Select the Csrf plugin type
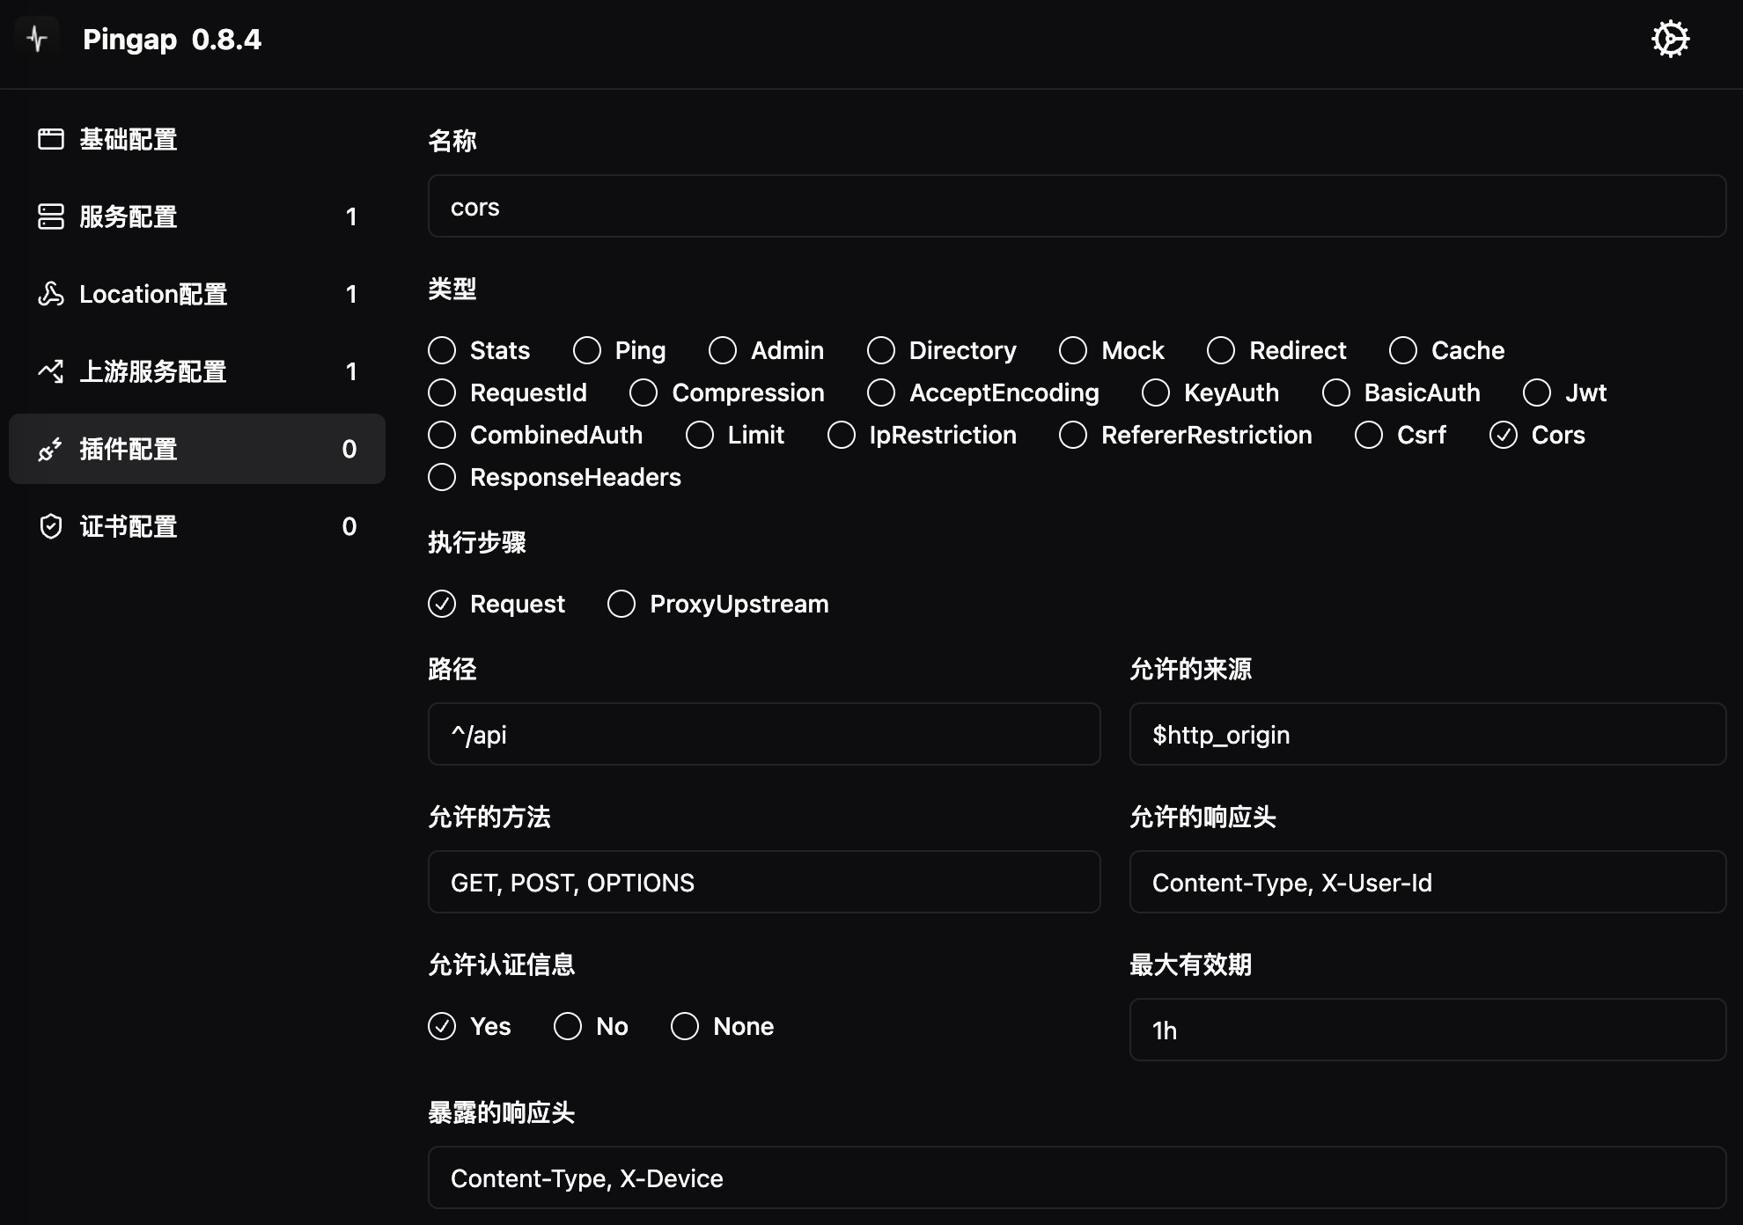This screenshot has width=1743, height=1225. click(x=1372, y=435)
